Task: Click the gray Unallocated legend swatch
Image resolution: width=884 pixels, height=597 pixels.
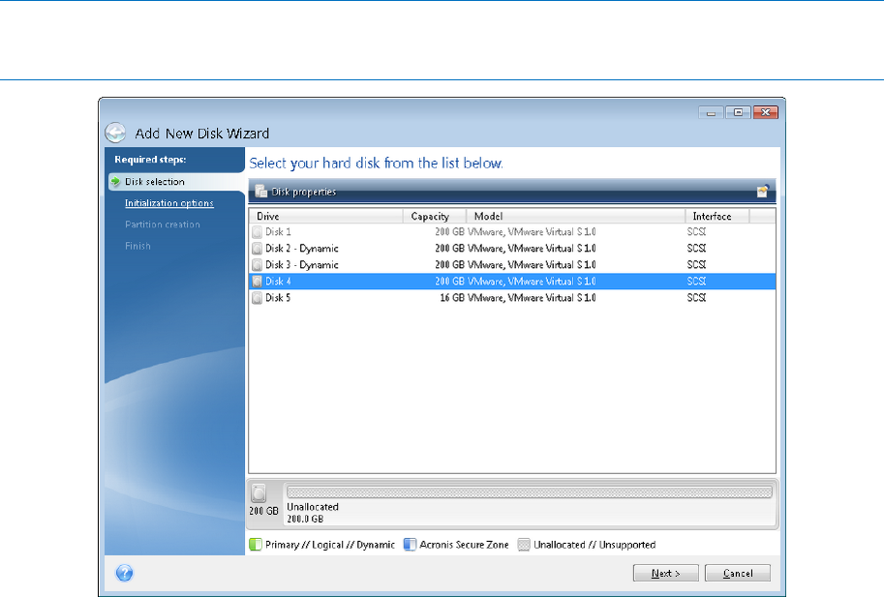Action: 524,545
